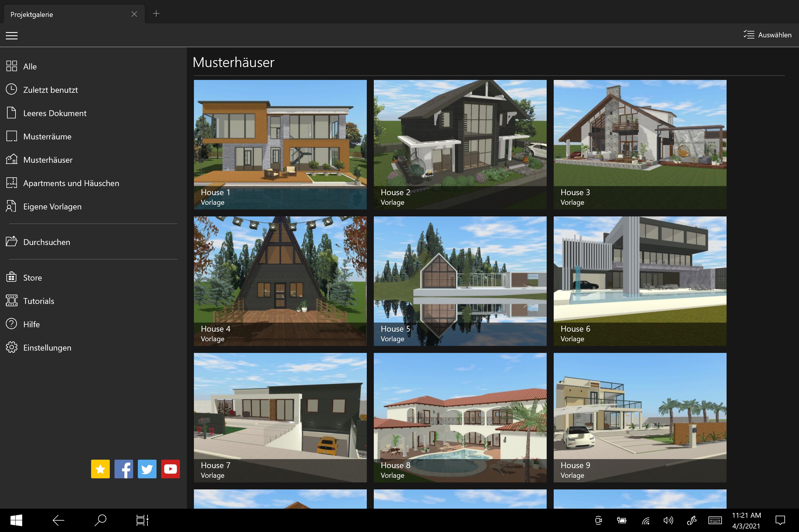Toggle the hamburger navigation menu
This screenshot has height=532, width=799.
[x=12, y=36]
